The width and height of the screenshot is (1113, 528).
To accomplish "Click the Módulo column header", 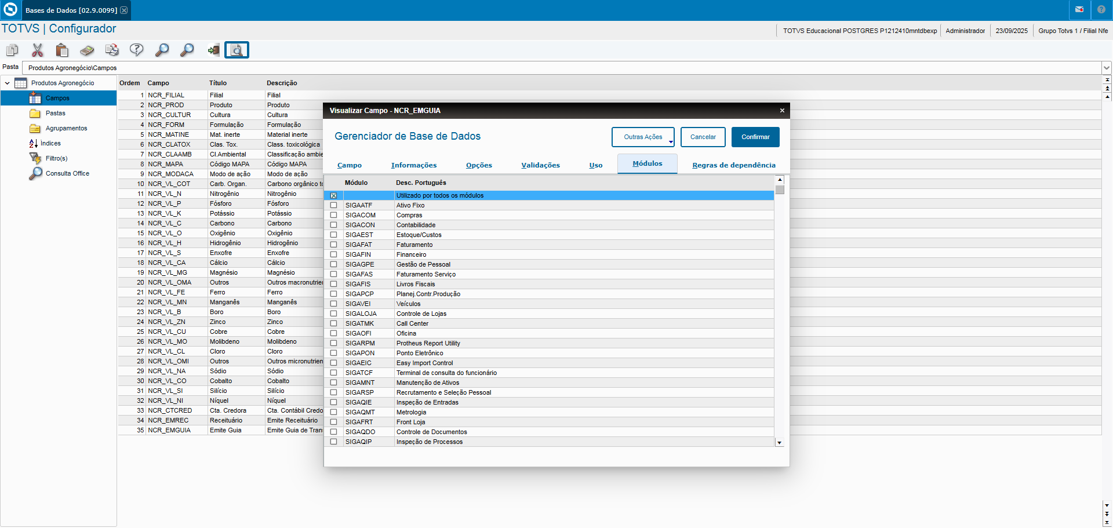I will tap(356, 183).
